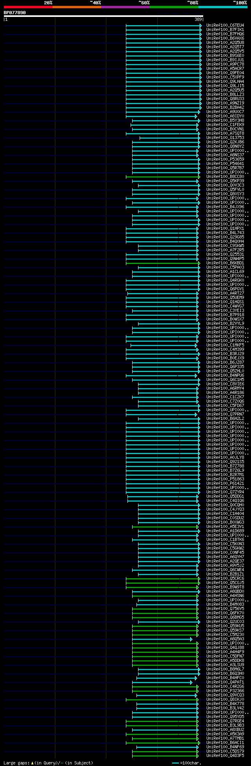
Task: Click the red 20% identity legend segment
Action: click(x=28, y=7)
